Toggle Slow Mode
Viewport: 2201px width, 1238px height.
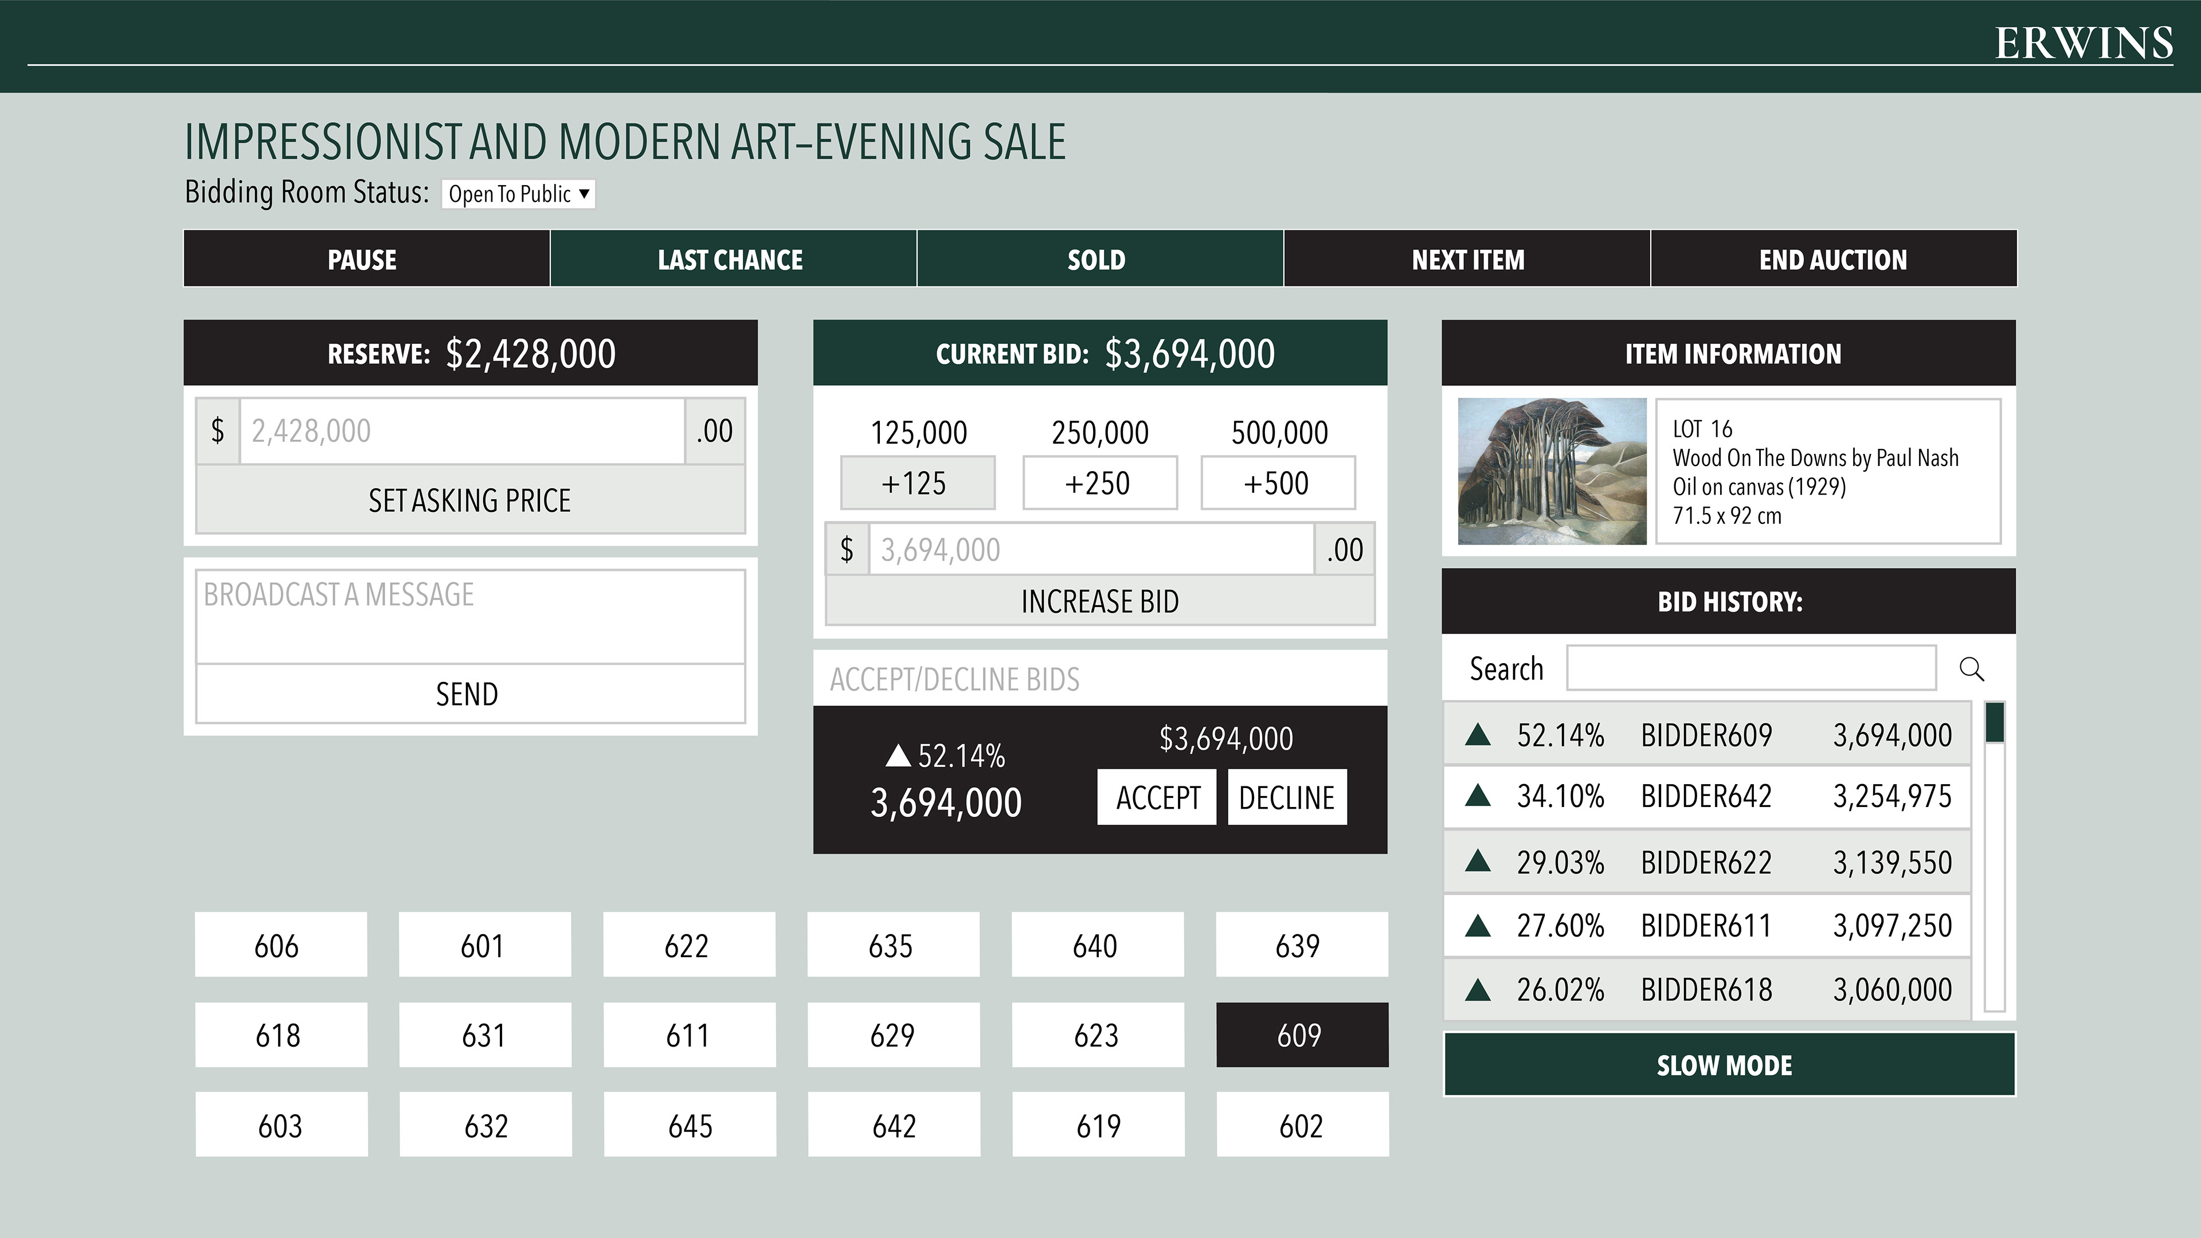point(1729,1064)
